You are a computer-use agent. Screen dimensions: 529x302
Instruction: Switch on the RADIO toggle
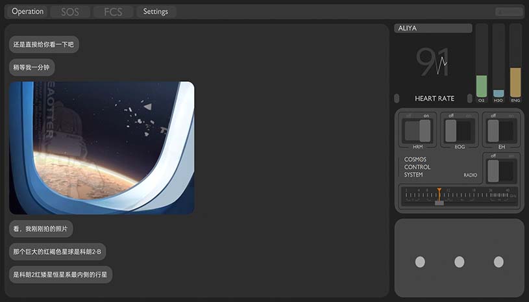point(501,171)
